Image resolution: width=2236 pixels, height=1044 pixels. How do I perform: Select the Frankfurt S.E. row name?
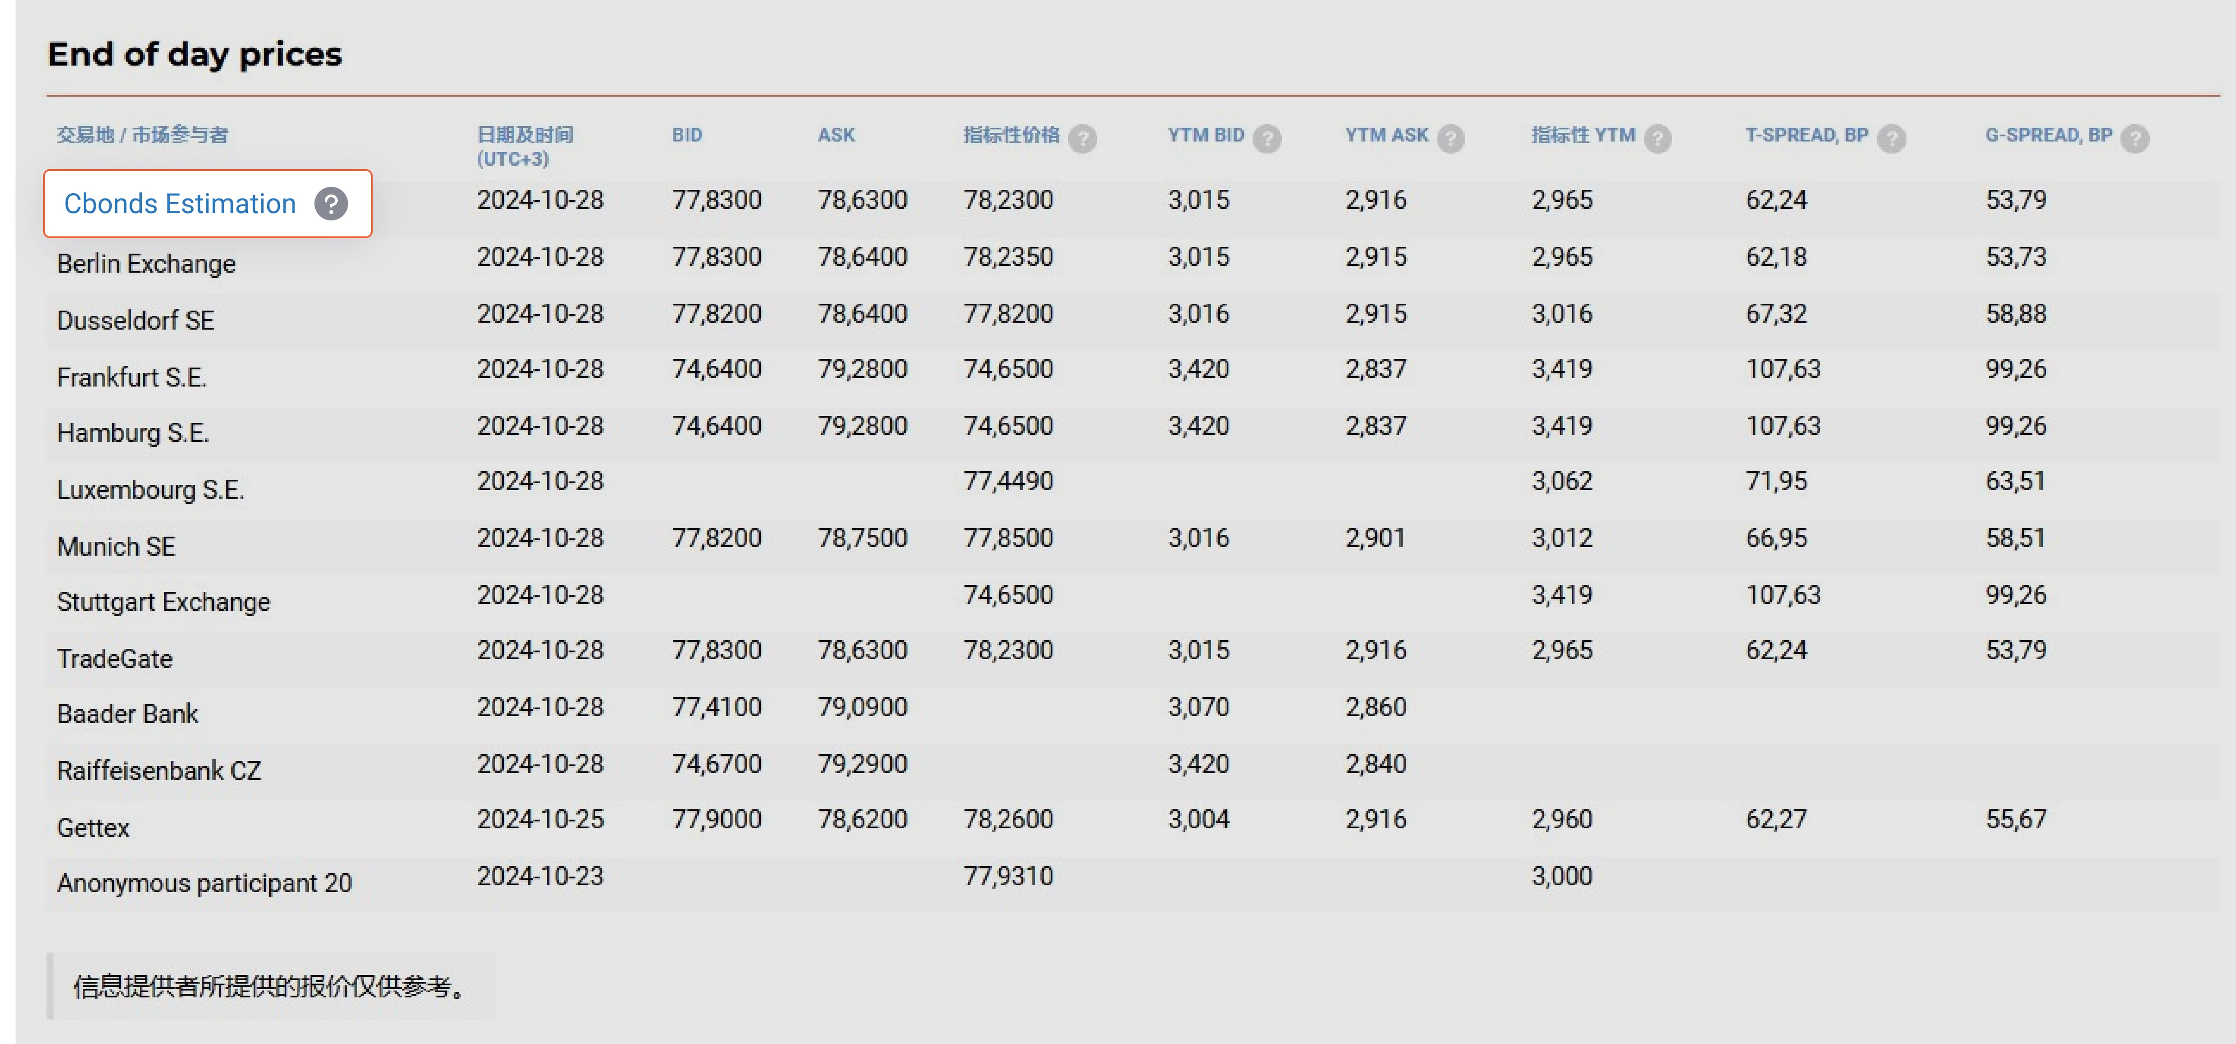[x=131, y=377]
